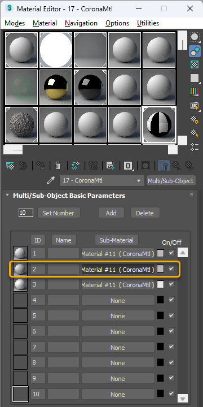Click the Get Material icon
This screenshot has width=203, height=407.
10,165
